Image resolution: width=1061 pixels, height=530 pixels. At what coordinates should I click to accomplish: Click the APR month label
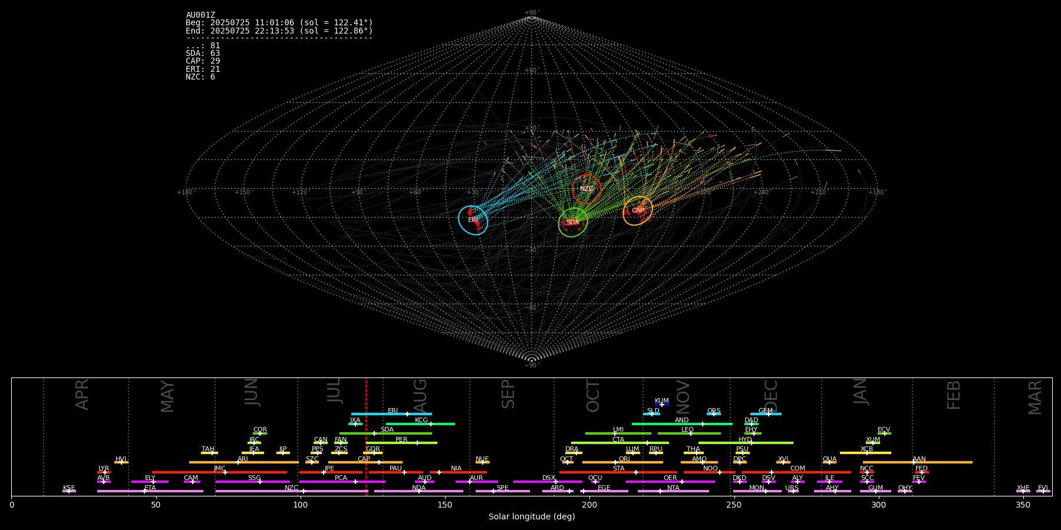[x=83, y=395]
